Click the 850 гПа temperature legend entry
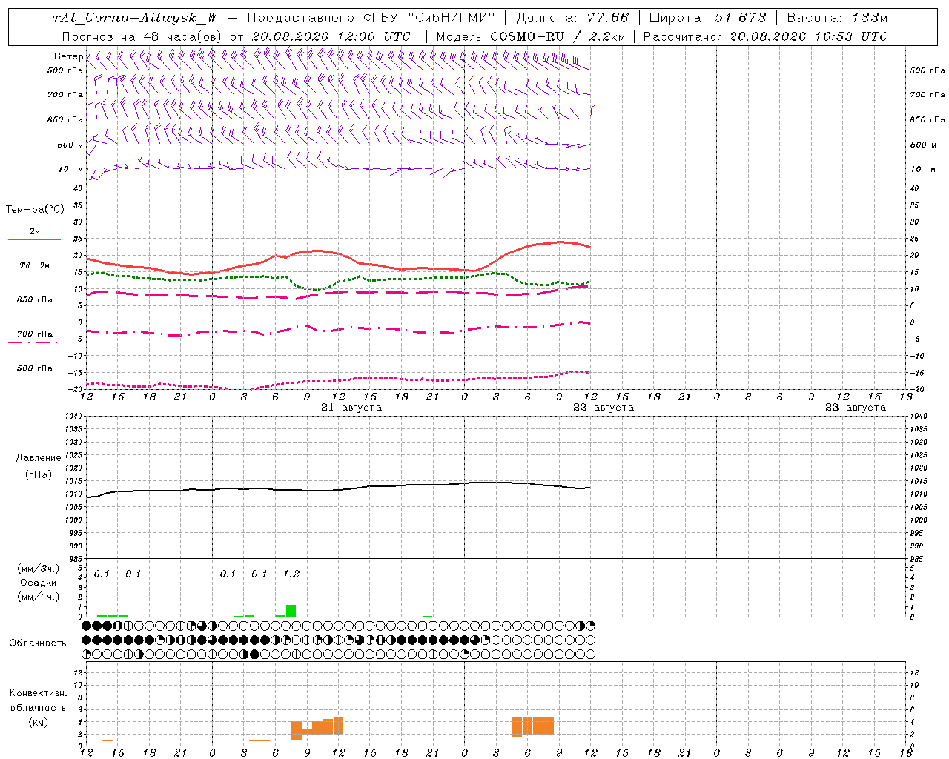Image resolution: width=949 pixels, height=759 pixels. coord(34,299)
